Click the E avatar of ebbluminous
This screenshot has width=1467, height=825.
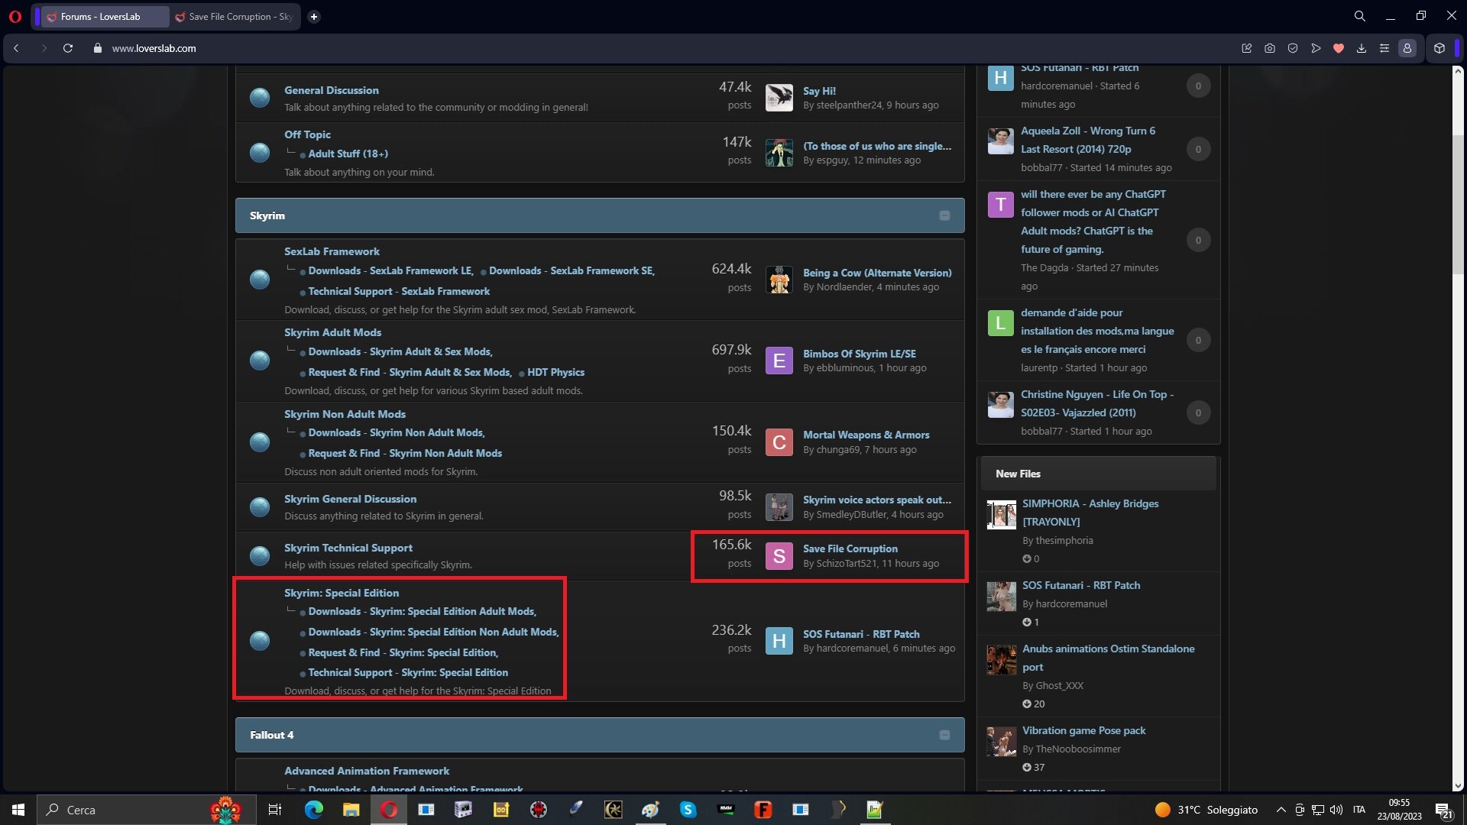[x=779, y=361]
